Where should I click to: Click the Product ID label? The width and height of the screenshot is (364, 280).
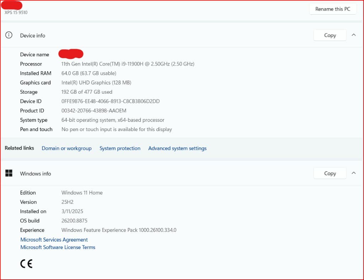[32, 110]
